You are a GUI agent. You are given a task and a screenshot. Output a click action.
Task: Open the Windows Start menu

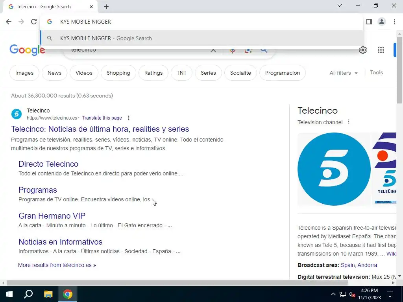(x=9, y=294)
